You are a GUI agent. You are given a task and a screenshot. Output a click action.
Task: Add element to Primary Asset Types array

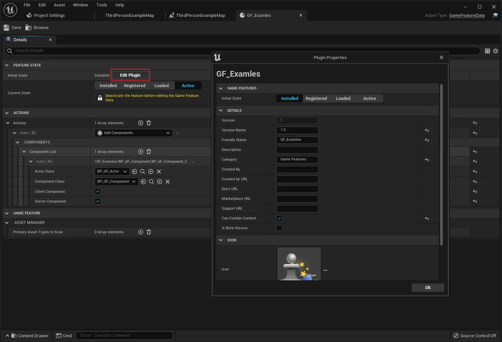point(141,232)
